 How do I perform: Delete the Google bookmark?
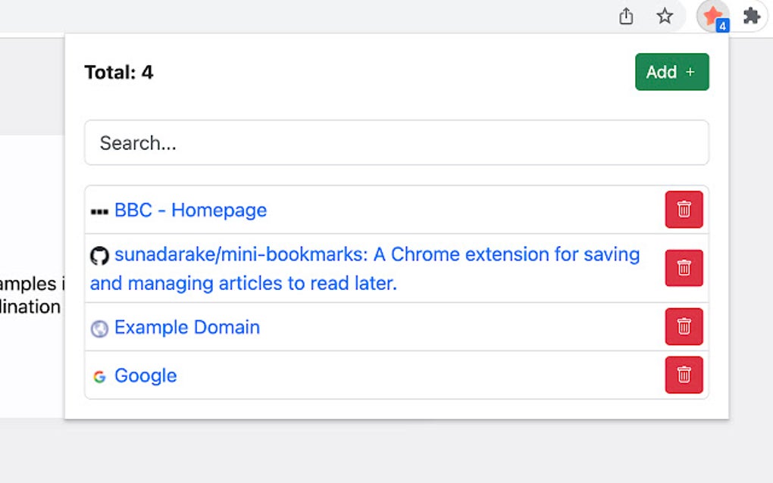[x=684, y=375]
